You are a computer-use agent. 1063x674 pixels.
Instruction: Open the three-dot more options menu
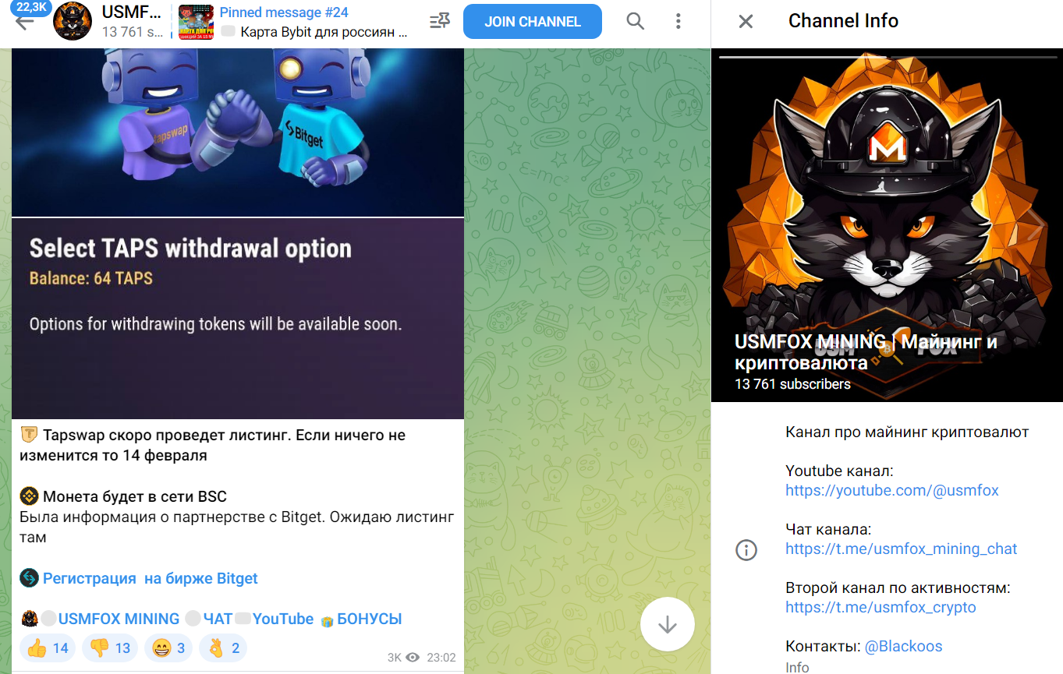[x=679, y=22]
